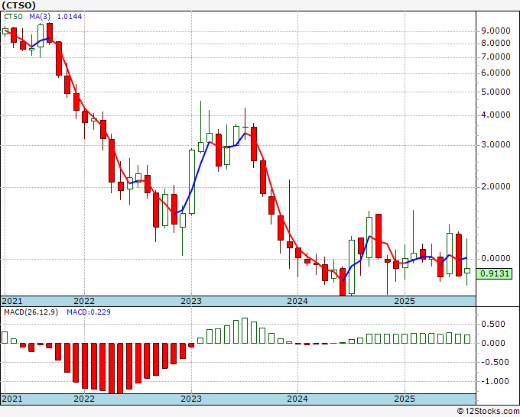Click the 5.0000 price axis label
The height and width of the screenshot is (417, 520).
[496, 92]
